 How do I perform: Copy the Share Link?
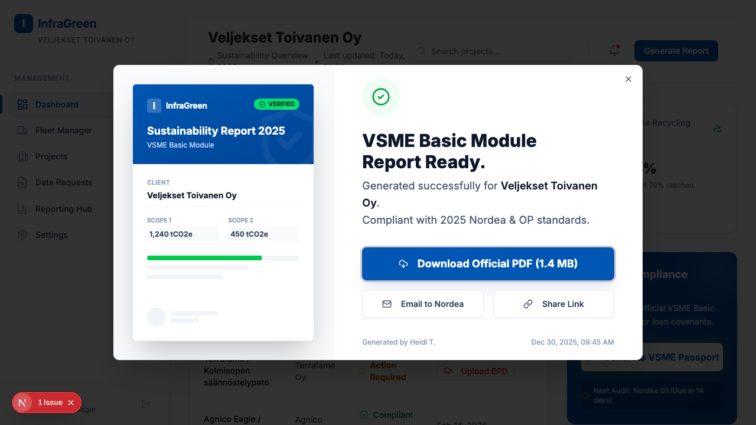(x=553, y=304)
